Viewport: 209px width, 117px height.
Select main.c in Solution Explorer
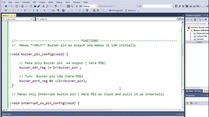tap(200, 42)
